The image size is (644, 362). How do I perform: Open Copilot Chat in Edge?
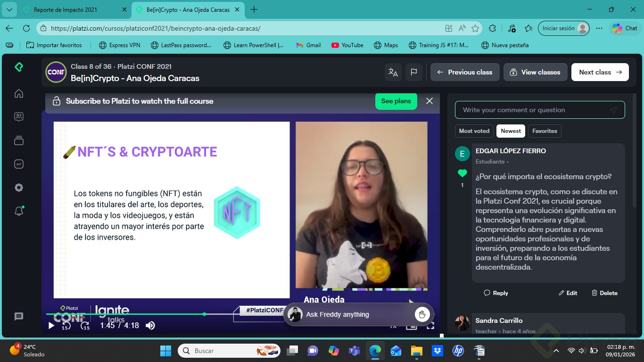(625, 28)
